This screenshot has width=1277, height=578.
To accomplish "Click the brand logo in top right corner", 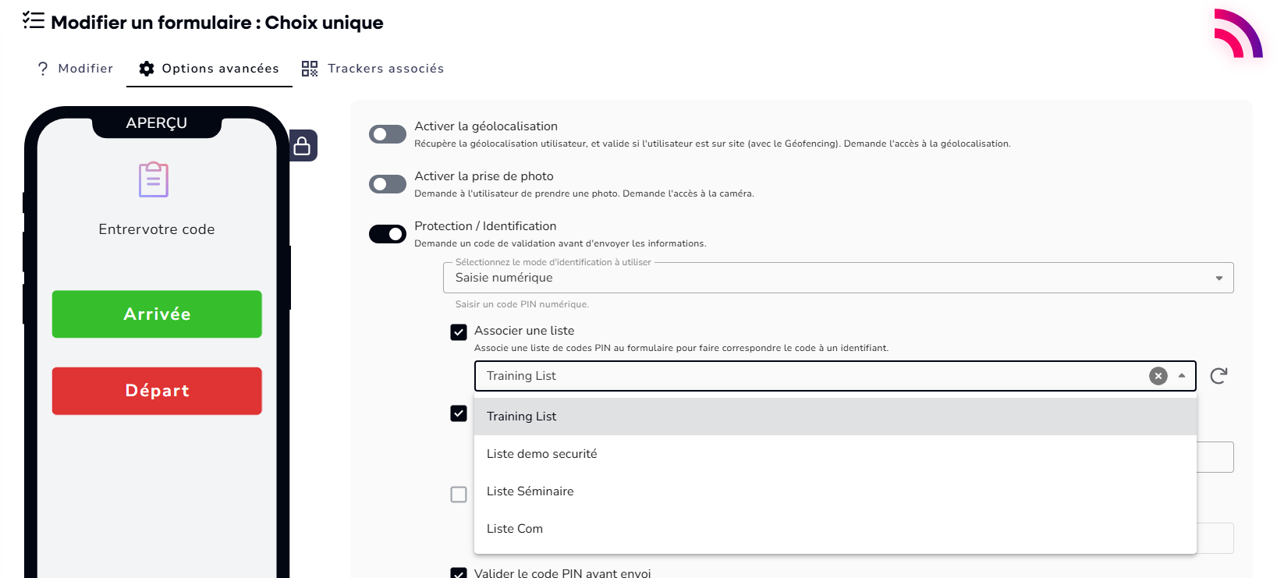I will pyautogui.click(x=1238, y=34).
